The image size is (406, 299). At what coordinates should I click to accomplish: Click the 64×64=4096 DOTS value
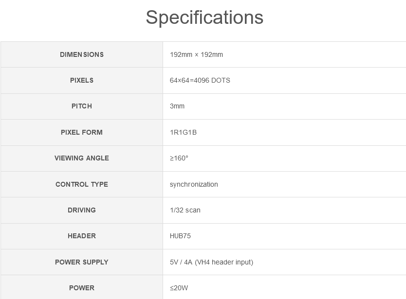coord(200,80)
